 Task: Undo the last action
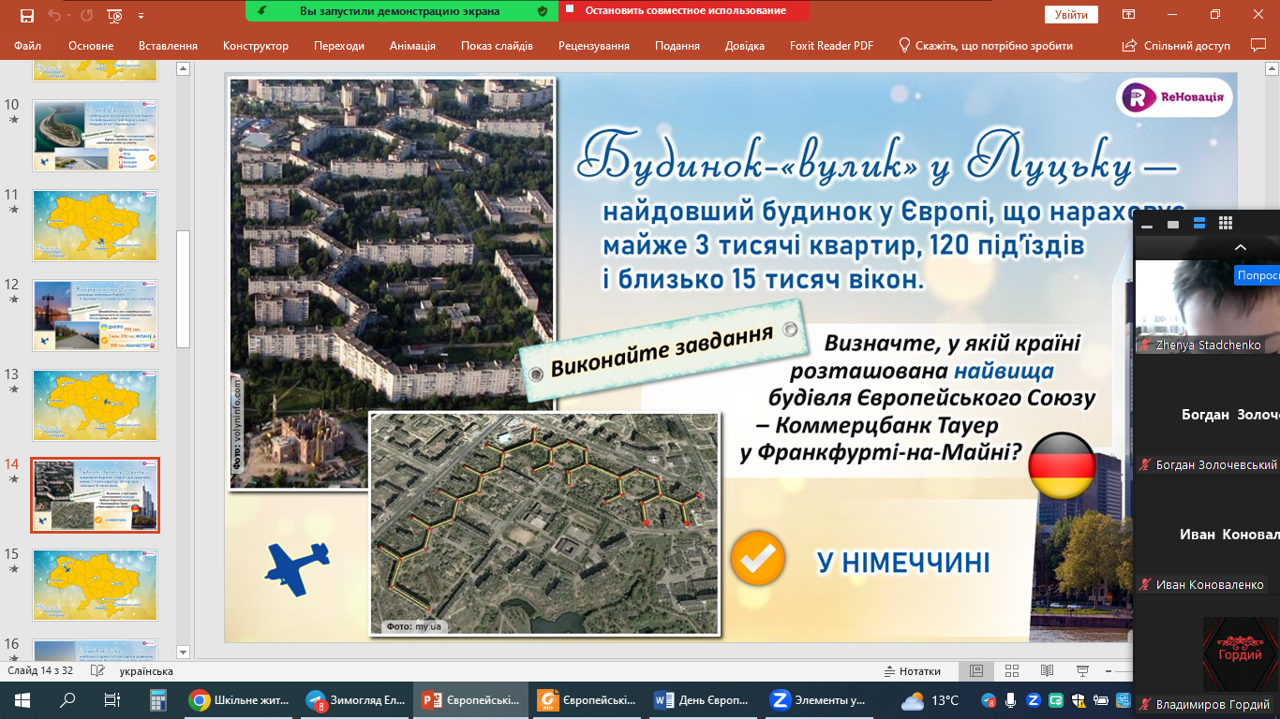tap(54, 15)
